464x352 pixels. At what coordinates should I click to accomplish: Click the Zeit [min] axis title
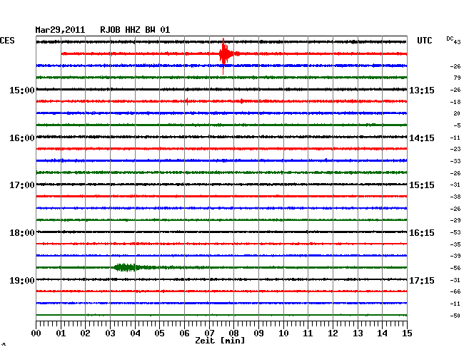point(220,341)
